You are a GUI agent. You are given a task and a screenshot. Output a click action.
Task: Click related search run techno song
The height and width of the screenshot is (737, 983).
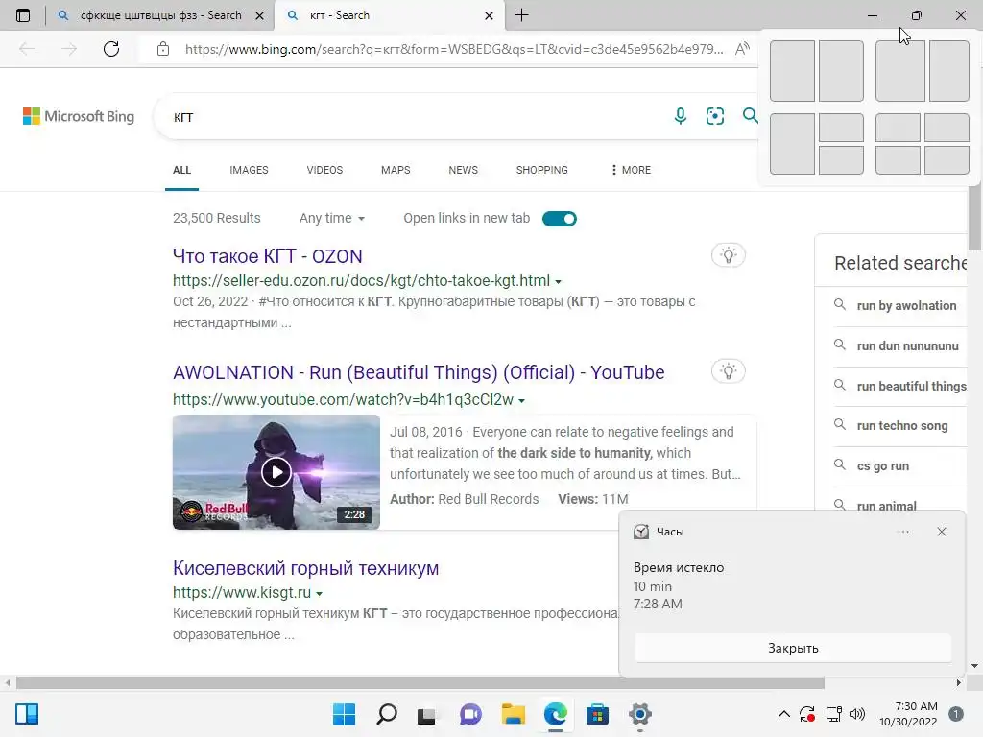coord(902,425)
